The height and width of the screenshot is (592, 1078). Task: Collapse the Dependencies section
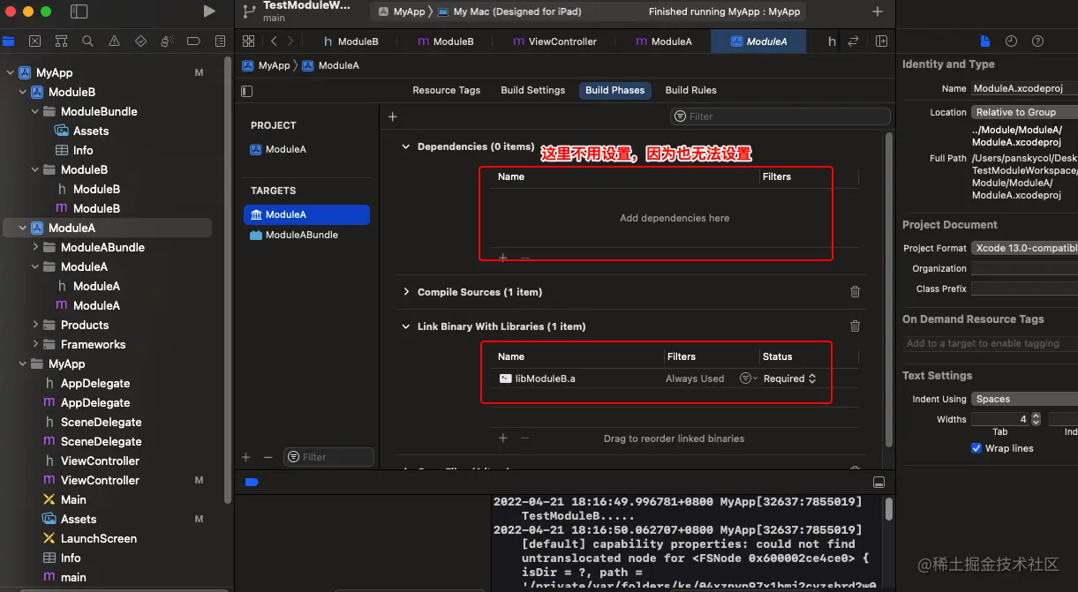tap(406, 146)
